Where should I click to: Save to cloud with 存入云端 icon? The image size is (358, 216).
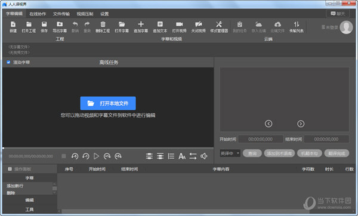coord(258,27)
